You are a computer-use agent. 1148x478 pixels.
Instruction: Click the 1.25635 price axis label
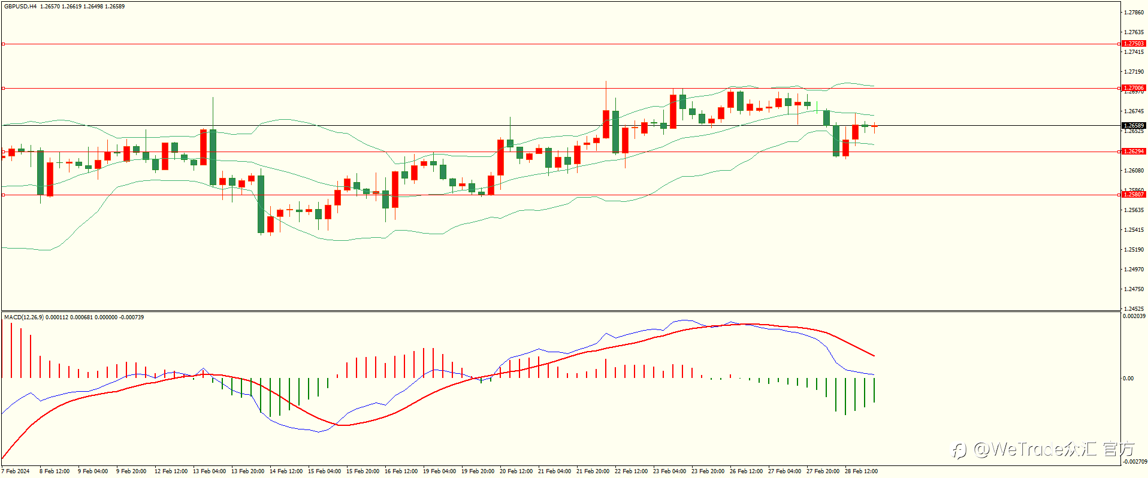[1134, 210]
